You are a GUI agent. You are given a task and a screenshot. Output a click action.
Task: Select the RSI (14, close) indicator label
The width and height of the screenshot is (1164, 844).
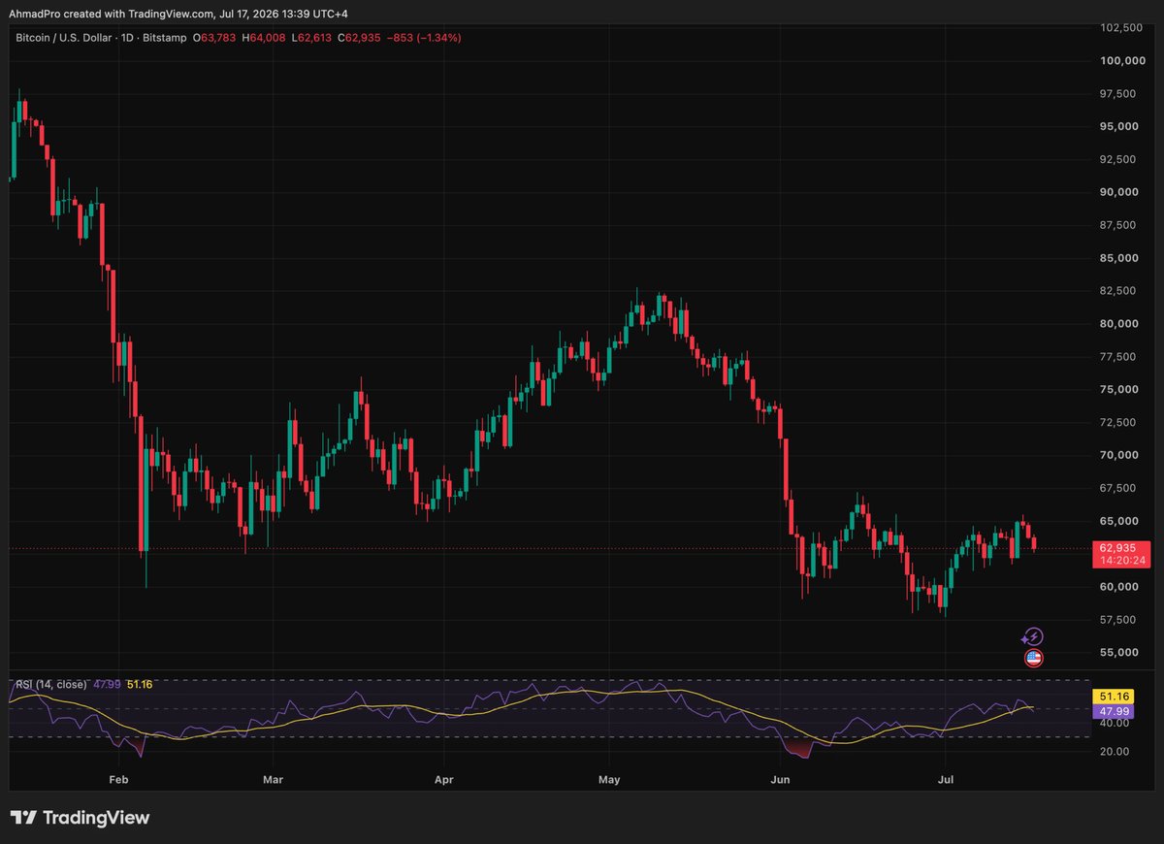[50, 685]
